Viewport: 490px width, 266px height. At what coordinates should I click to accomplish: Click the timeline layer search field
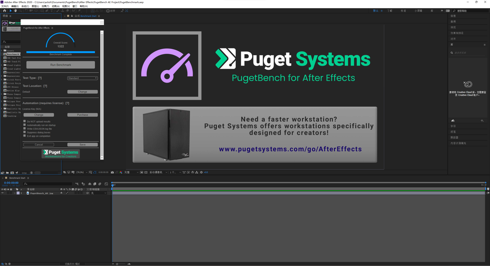(48, 184)
